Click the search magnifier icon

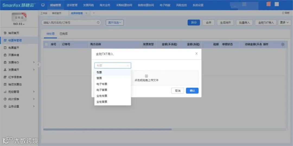click(x=98, y=23)
